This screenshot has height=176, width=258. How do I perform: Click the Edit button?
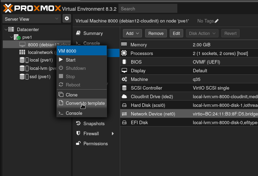(176, 33)
